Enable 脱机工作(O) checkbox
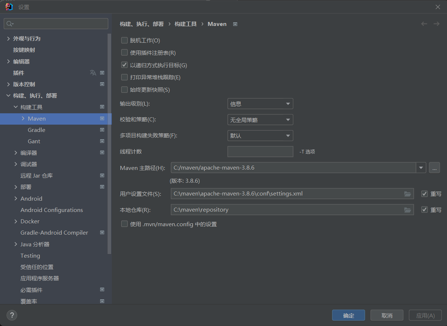The width and height of the screenshot is (447, 326). click(124, 40)
